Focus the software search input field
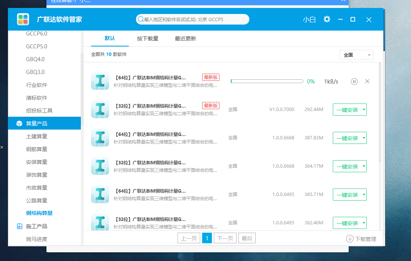 click(192, 19)
